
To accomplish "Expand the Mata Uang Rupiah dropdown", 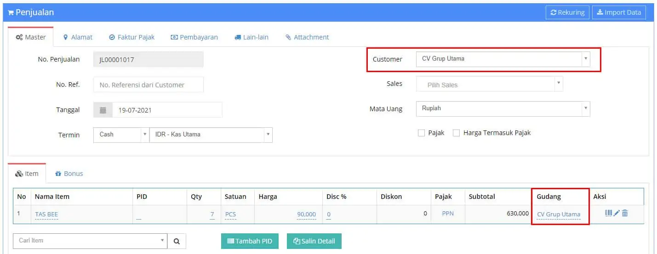I will pos(503,109).
